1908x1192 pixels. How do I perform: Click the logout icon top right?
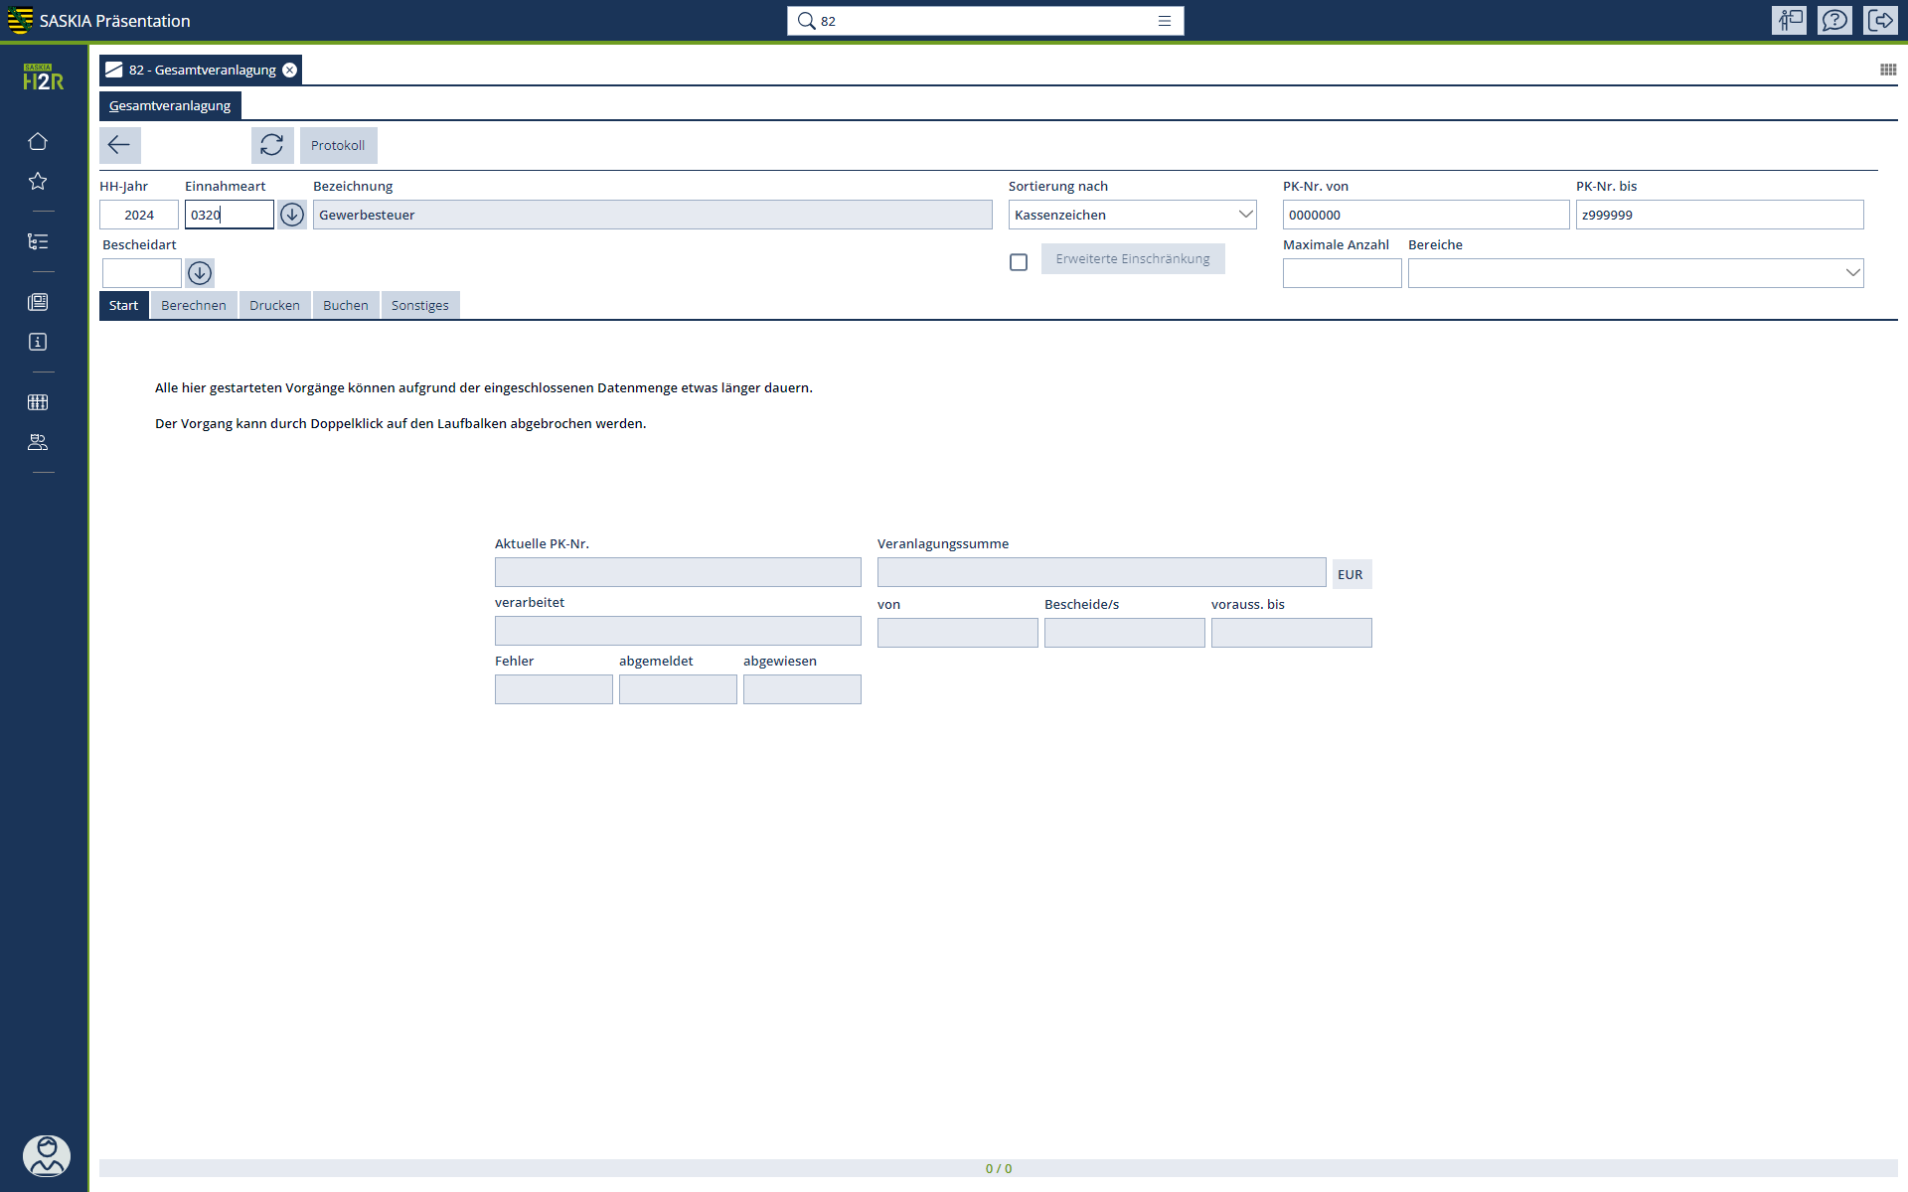coord(1880,20)
